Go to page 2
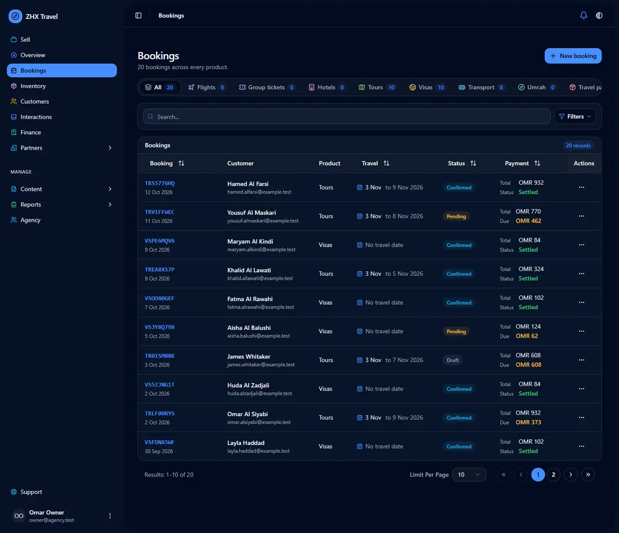The width and height of the screenshot is (619, 533). [x=554, y=475]
